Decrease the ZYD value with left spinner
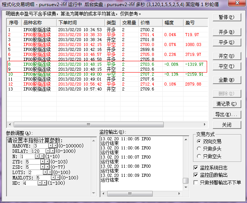Image resolution: width=247 pixels, height=203 pixels. (43, 162)
